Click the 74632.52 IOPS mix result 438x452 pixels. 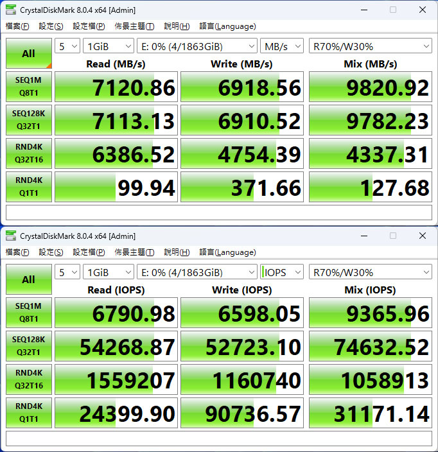(x=371, y=346)
